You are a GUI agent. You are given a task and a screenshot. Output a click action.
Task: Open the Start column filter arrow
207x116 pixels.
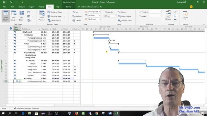[61, 29]
